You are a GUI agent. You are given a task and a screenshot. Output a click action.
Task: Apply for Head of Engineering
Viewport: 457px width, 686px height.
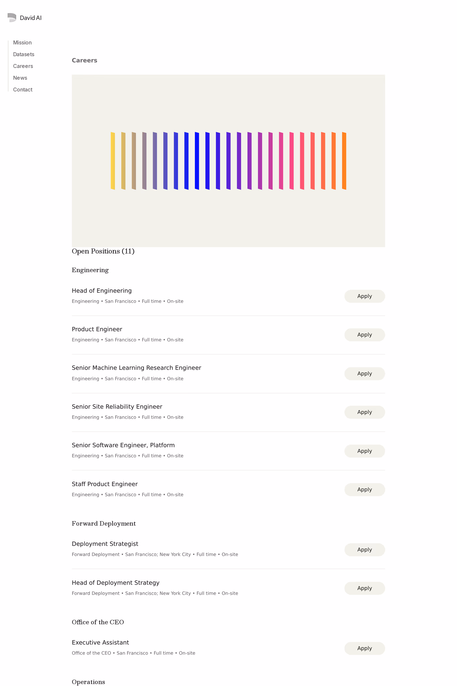pos(365,296)
